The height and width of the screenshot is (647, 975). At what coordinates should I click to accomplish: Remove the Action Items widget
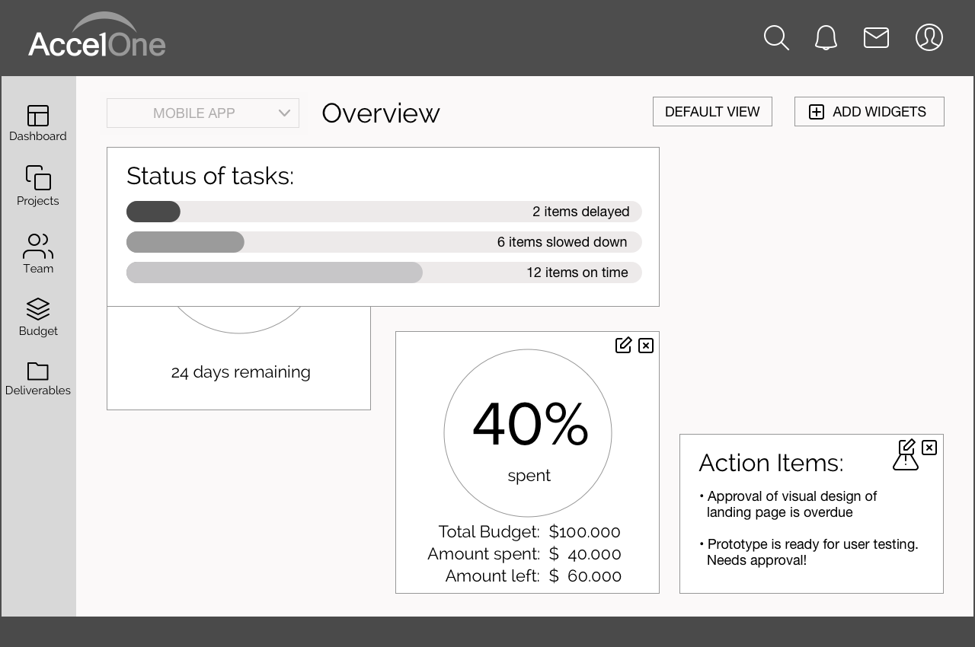pos(929,448)
